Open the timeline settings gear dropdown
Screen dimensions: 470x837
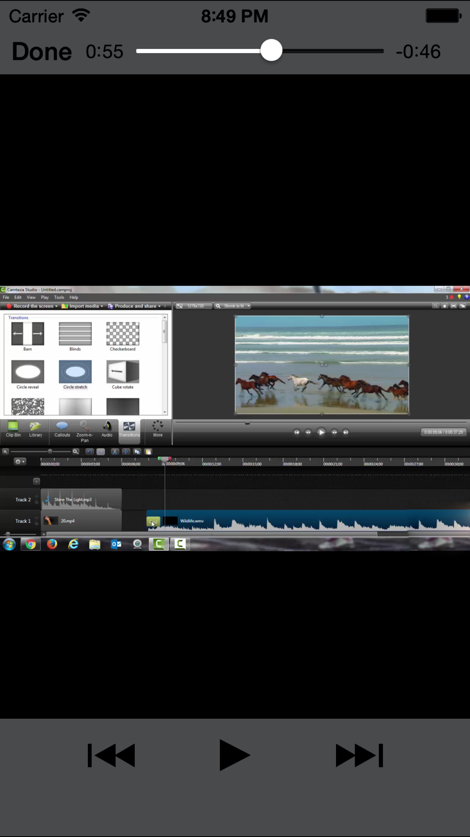coord(20,461)
